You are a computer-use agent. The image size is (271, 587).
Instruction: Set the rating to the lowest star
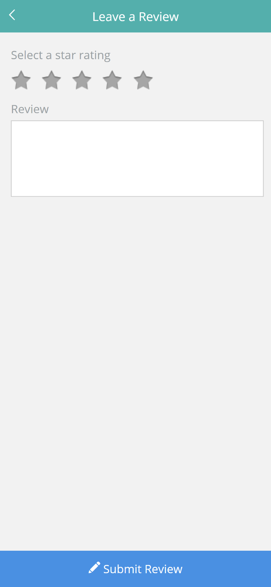pos(21,80)
